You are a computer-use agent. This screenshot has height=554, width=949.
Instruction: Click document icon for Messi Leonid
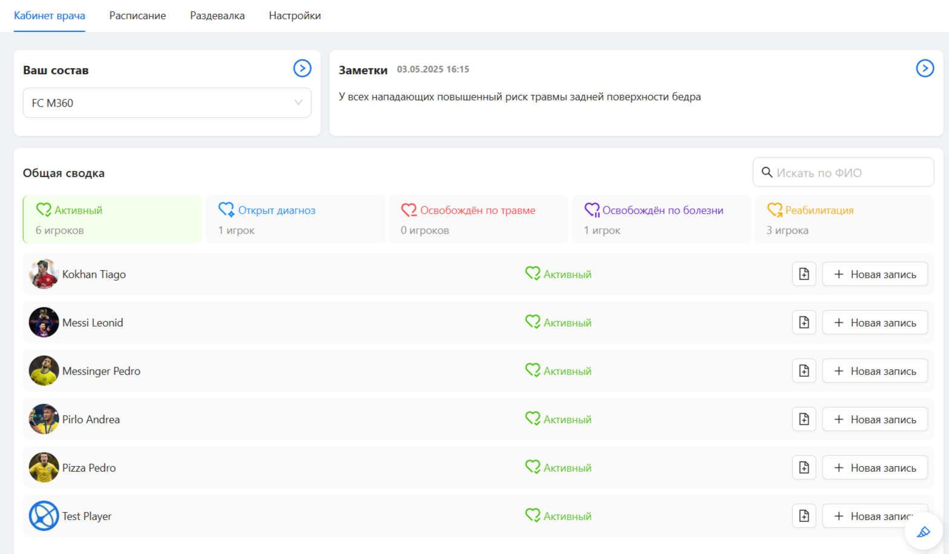coord(804,322)
